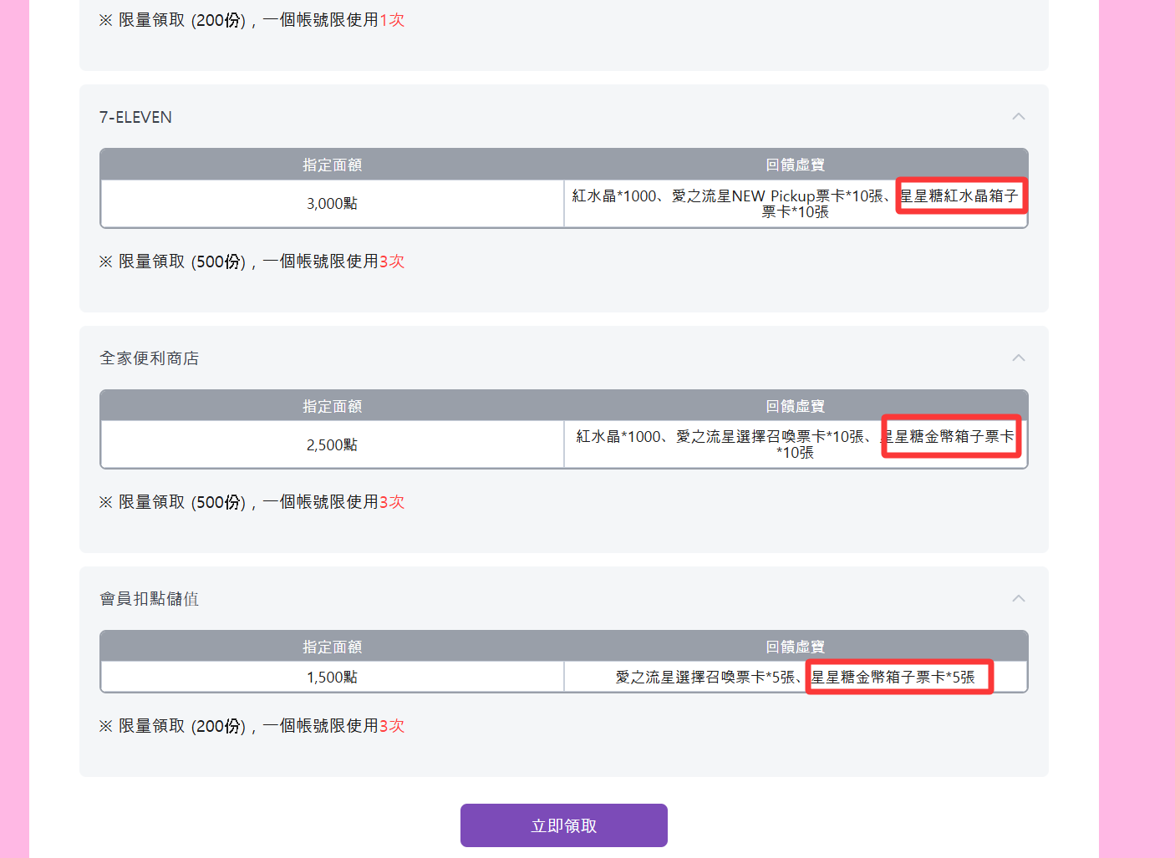
Task: Select the 2,500點 denomination cell
Action: pos(332,445)
